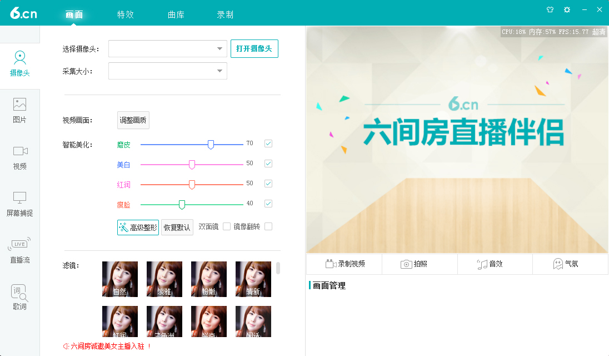This screenshot has height=356, width=609.
Task: Click the 恢复默认 restore defaults button
Action: (x=177, y=228)
